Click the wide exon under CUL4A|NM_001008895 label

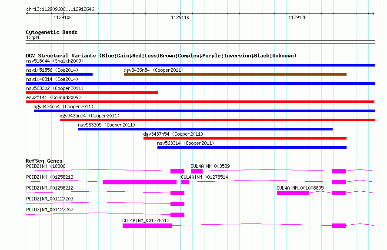pyautogui.click(x=293, y=193)
